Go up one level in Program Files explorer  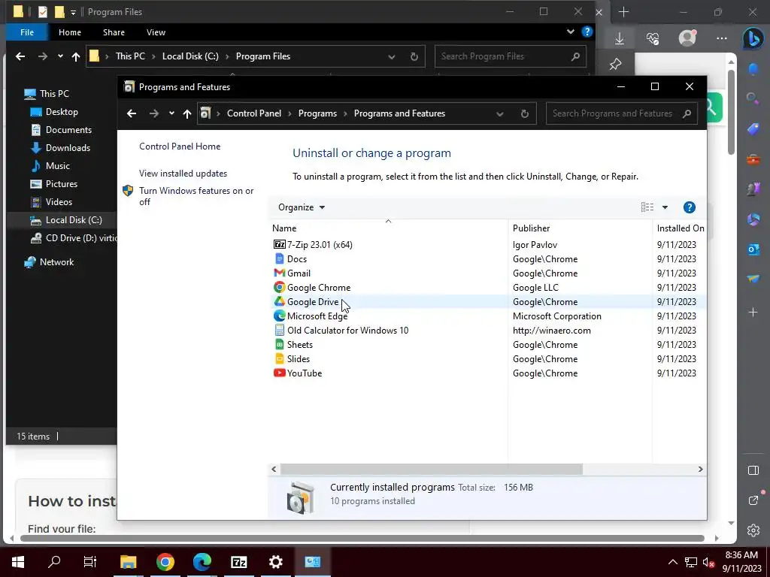[x=76, y=56]
